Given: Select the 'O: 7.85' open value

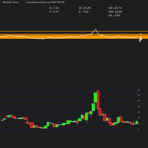Looking at the screenshot, I should pos(54,8).
